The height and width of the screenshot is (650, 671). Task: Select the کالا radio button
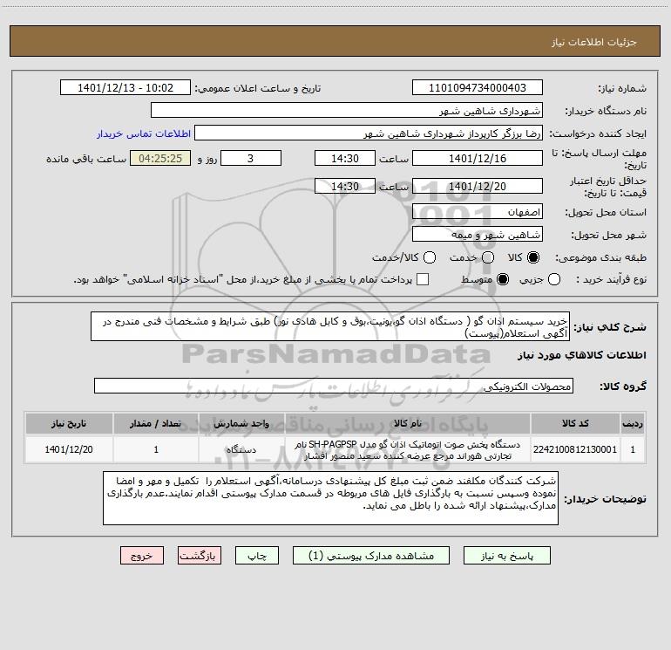(533, 257)
